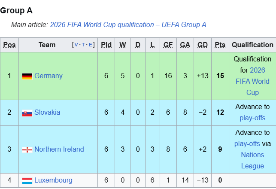Image resolution: width=276 pixels, height=189 pixels.
Task: Open the Germany team link
Action: point(48,76)
